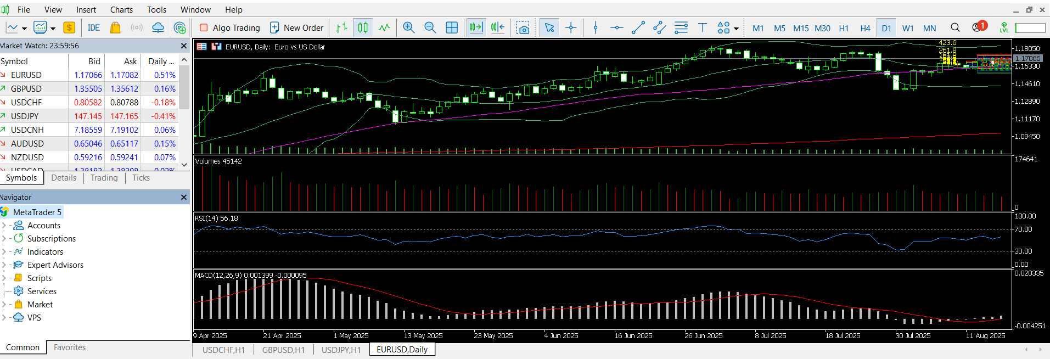Select the text label tool
The width and height of the screenshot is (1050, 359).
point(702,27)
